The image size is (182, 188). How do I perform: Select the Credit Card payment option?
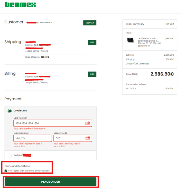[10, 111]
